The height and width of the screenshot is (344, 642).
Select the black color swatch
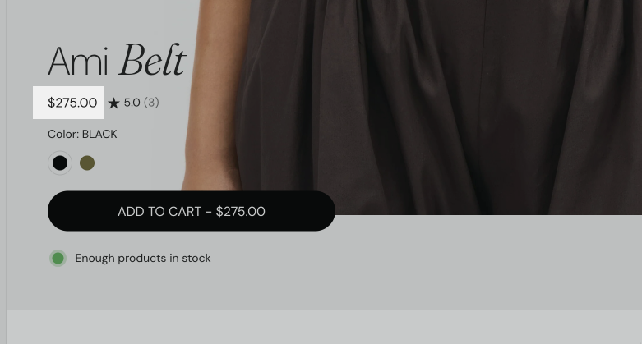pos(60,163)
